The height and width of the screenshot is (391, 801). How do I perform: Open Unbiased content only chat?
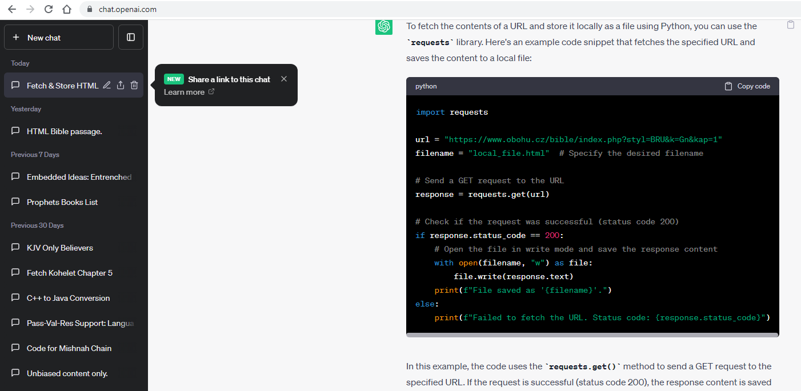point(74,373)
